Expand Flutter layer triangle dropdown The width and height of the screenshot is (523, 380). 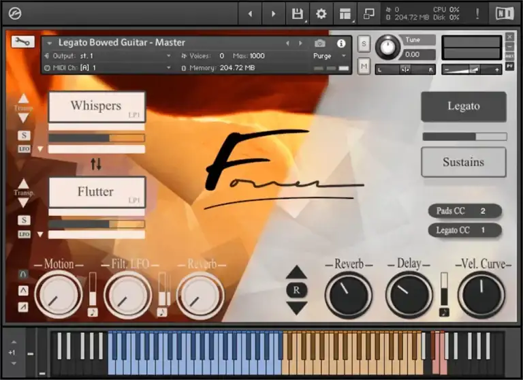[40, 234]
